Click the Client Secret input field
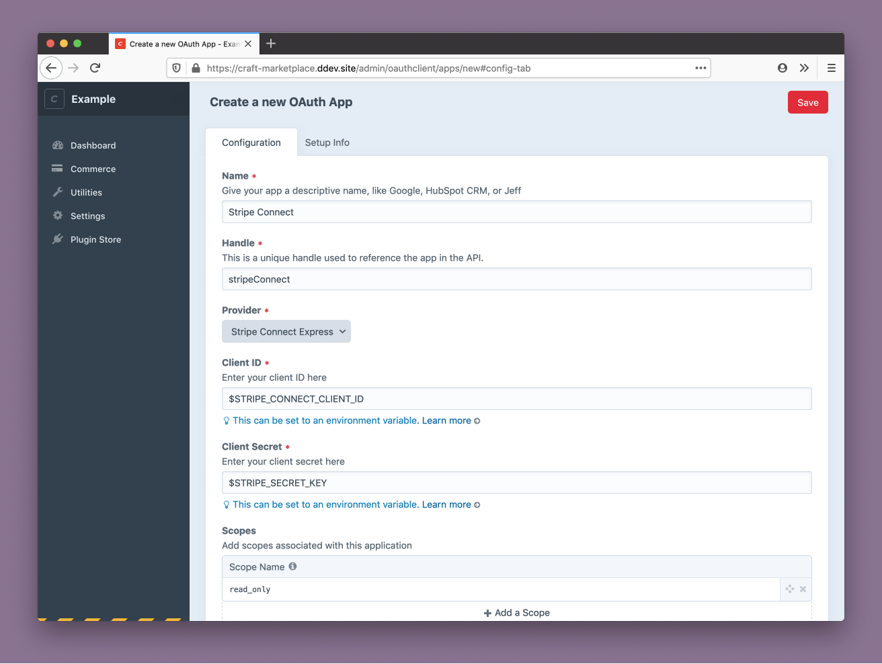 click(x=517, y=483)
